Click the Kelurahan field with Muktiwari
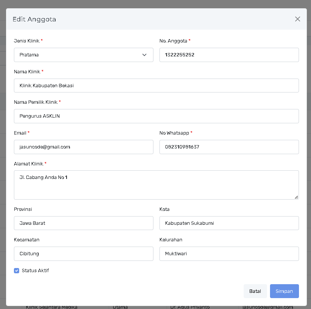The height and width of the screenshot is (309, 311). point(229,254)
